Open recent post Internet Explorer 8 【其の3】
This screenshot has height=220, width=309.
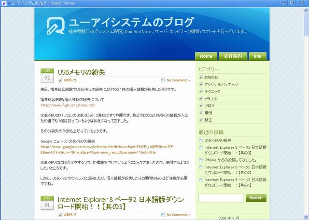(235, 150)
